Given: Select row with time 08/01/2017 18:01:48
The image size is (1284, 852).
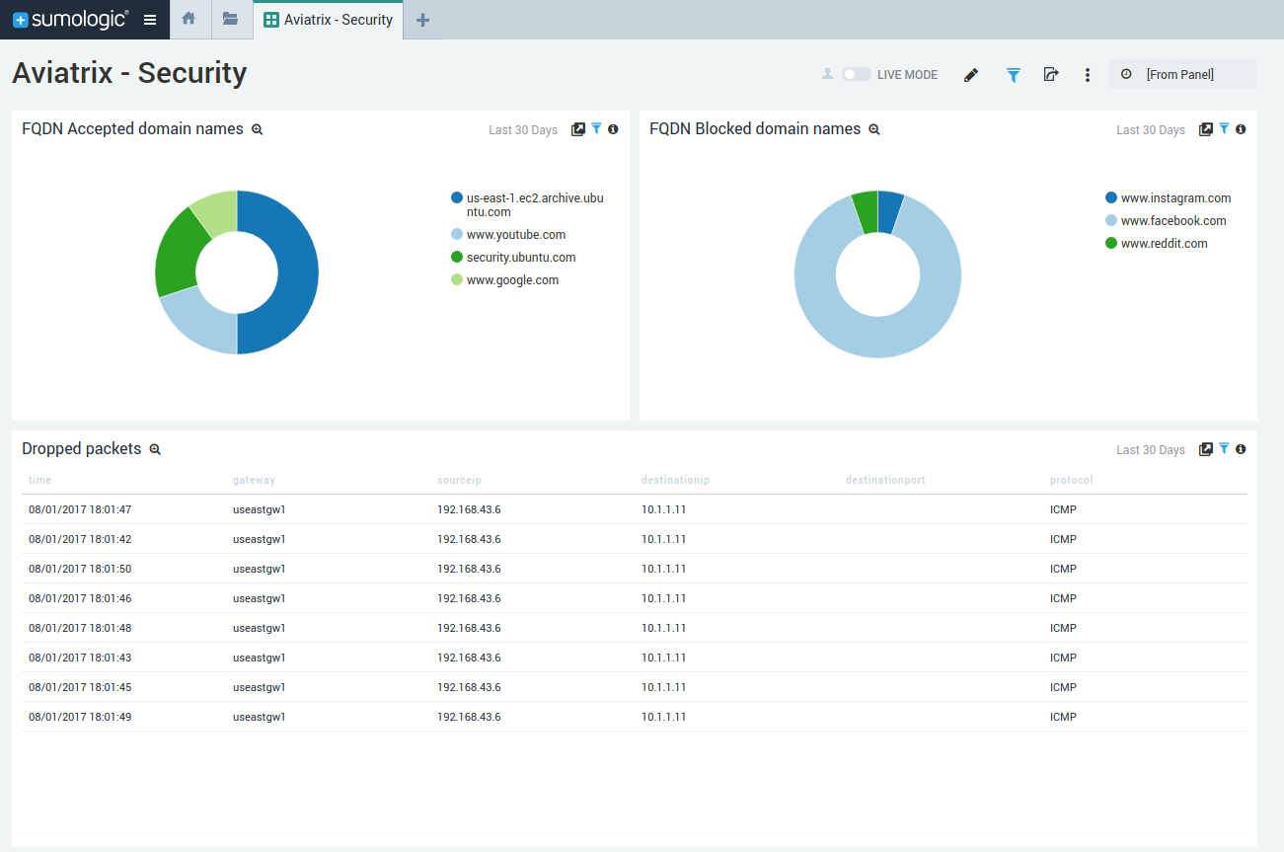Looking at the screenshot, I should 635,628.
